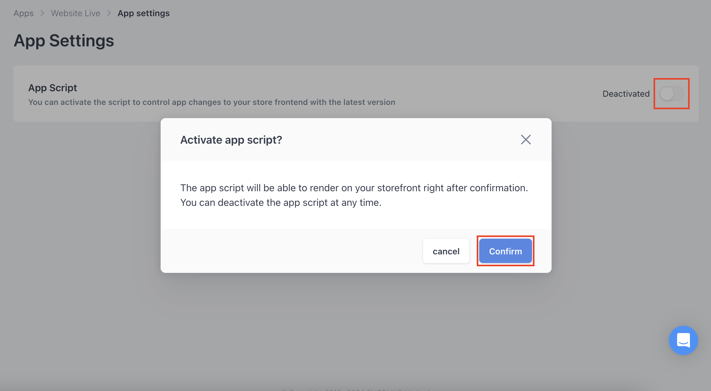Image resolution: width=711 pixels, height=391 pixels.
Task: Click empty footer area left of cancel
Action: coord(290,251)
